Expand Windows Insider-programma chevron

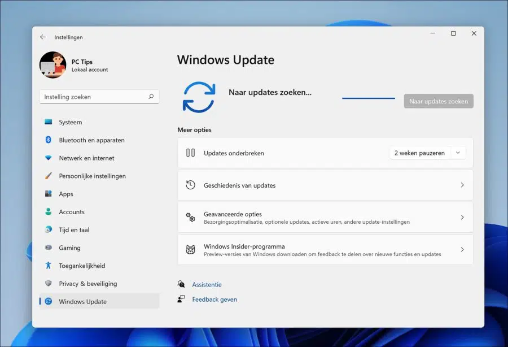(462, 249)
